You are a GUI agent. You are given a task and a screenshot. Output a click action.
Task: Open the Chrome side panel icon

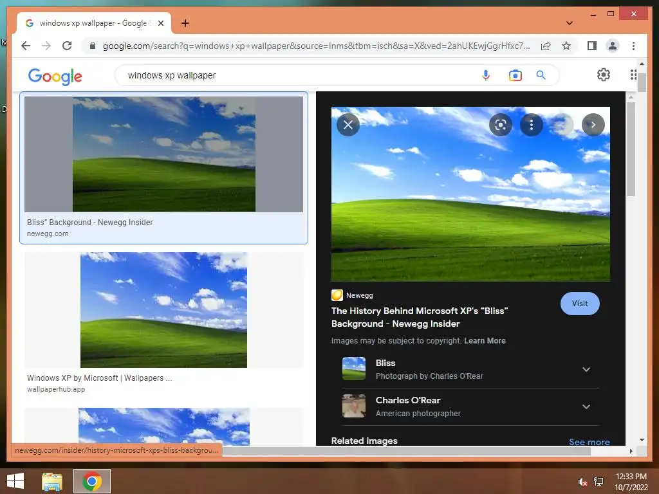point(592,46)
